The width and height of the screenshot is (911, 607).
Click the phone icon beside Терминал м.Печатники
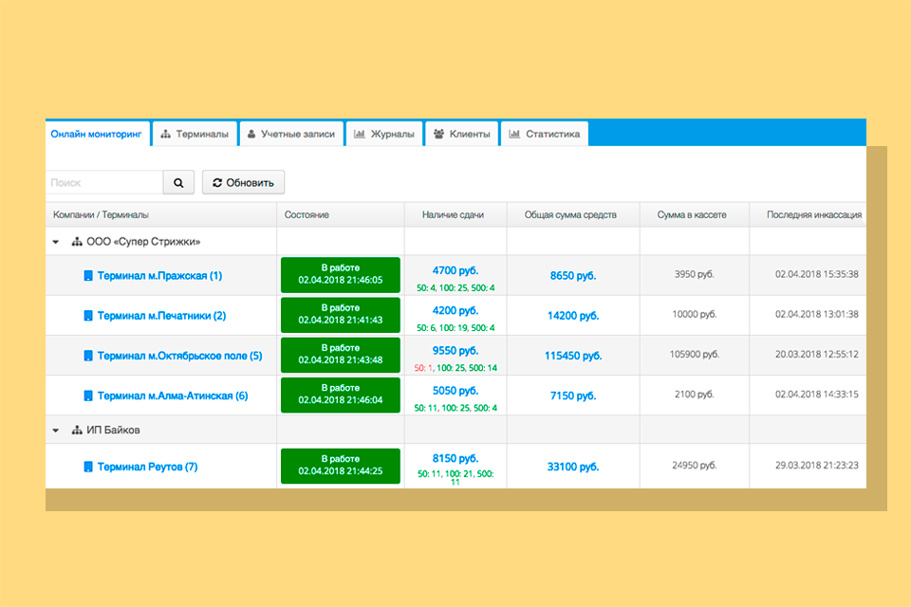(x=88, y=316)
